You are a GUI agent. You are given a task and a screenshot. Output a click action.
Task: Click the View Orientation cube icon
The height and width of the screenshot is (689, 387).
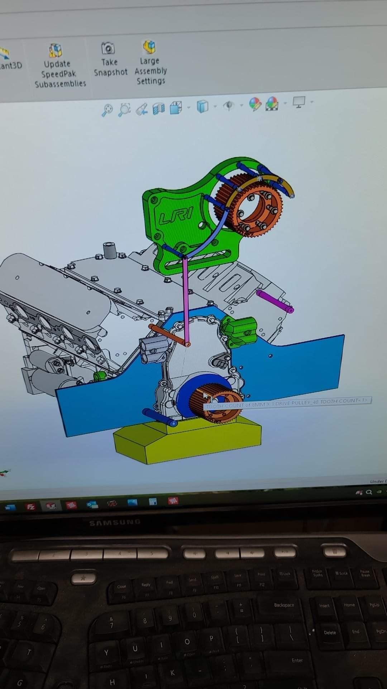[175, 107]
